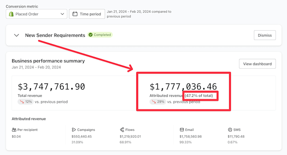Click the Conversion metric label
The image size is (287, 155).
[22, 6]
